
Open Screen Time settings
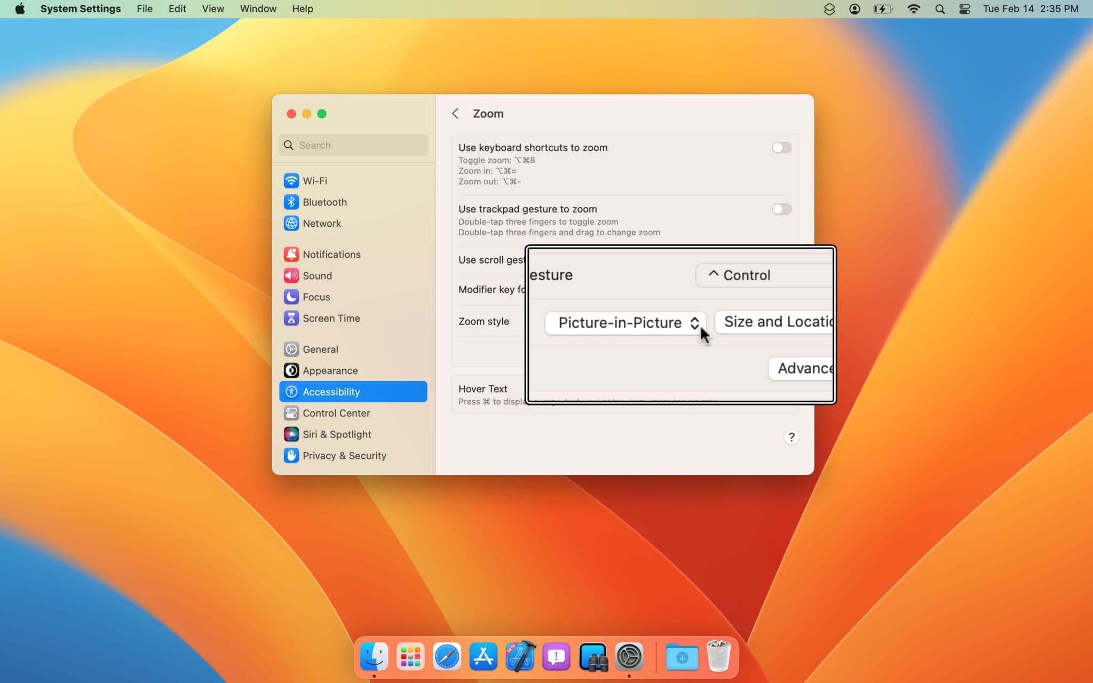point(330,319)
